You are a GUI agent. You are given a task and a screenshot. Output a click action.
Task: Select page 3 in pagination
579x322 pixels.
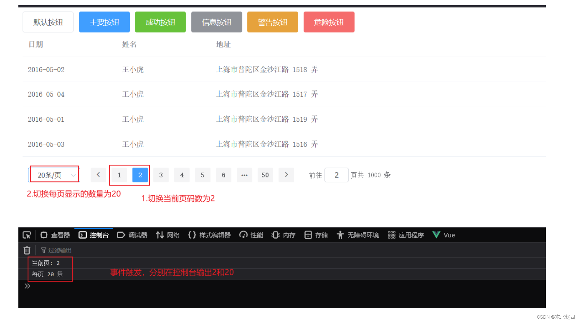click(161, 175)
